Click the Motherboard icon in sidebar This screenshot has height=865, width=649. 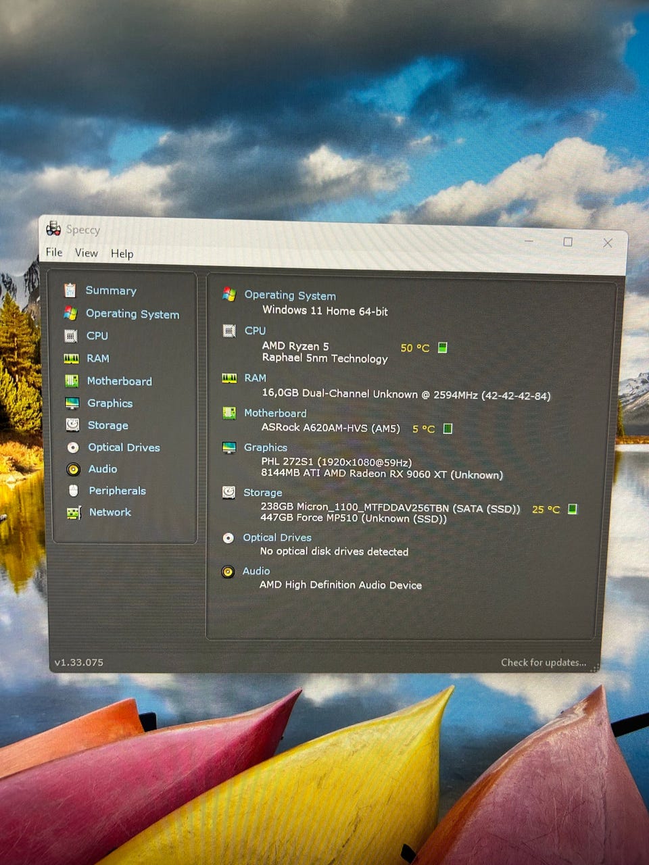72,381
